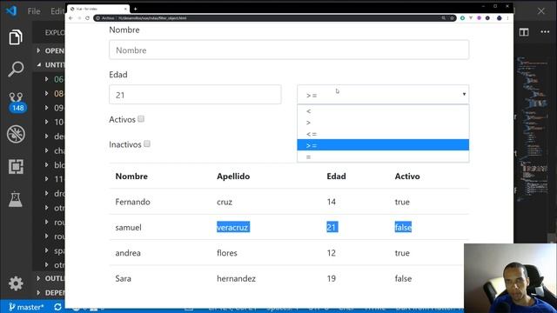The image size is (557, 313).
Task: Choose the > option in dropdown
Action: point(383,123)
